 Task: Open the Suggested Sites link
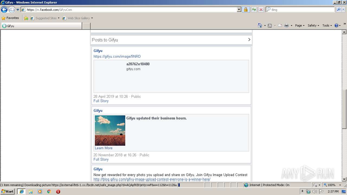(45, 18)
